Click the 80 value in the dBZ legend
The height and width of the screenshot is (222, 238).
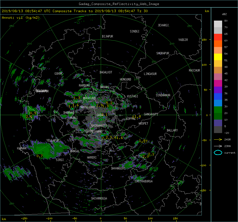(x=226, y=21)
